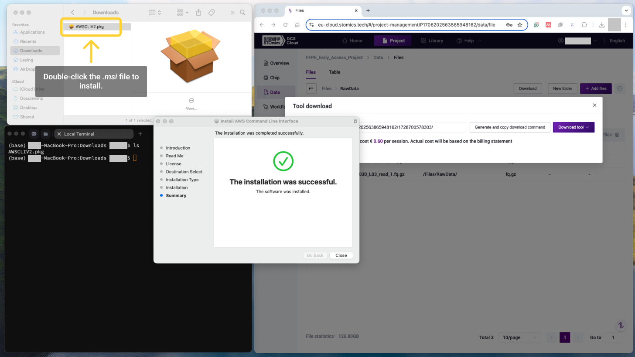
Task: Click the Finder search magnifier icon
Action: point(242,13)
